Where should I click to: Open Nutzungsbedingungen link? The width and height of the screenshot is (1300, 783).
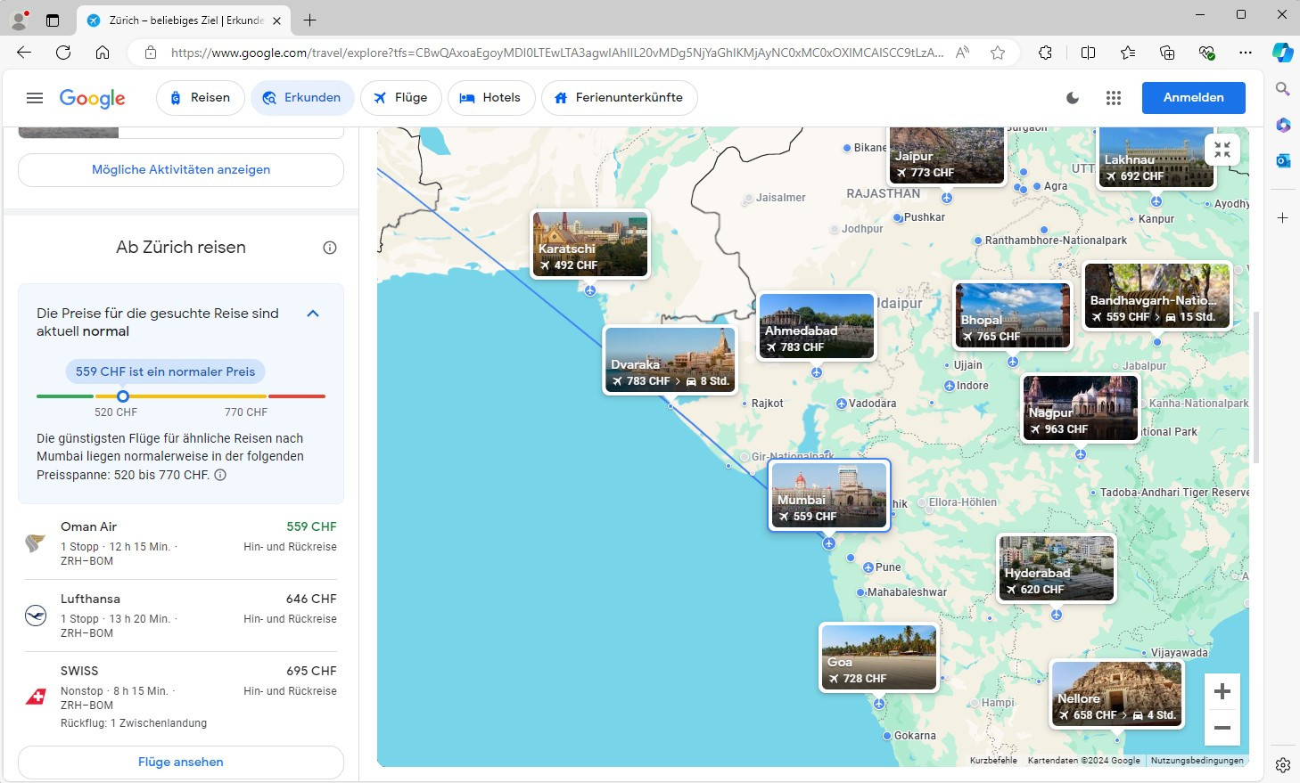pyautogui.click(x=1197, y=761)
